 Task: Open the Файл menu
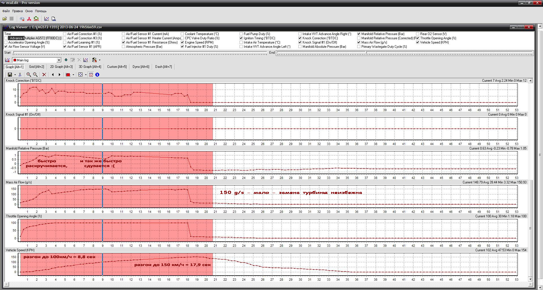tap(6, 11)
